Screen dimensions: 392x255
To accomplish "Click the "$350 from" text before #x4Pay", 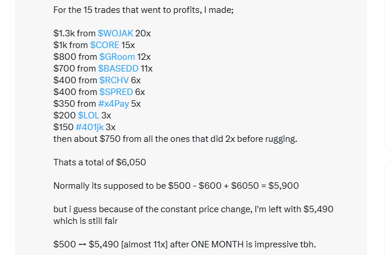I will 74,103.
